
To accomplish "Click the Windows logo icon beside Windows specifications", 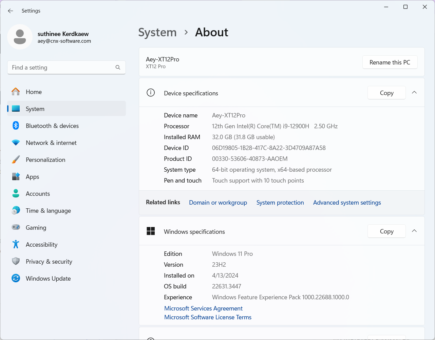I will pos(151,231).
